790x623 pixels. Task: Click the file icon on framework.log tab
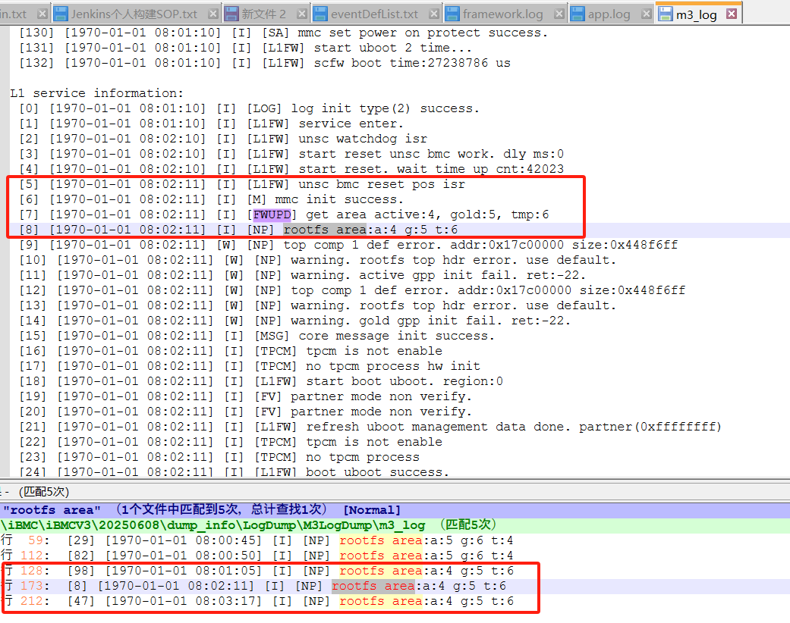[x=453, y=14]
